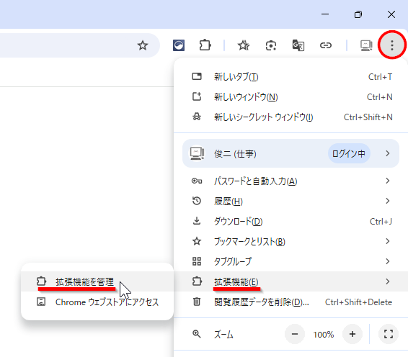Bookmark this page with the star icon
Image resolution: width=408 pixels, height=357 pixels.
click(143, 45)
